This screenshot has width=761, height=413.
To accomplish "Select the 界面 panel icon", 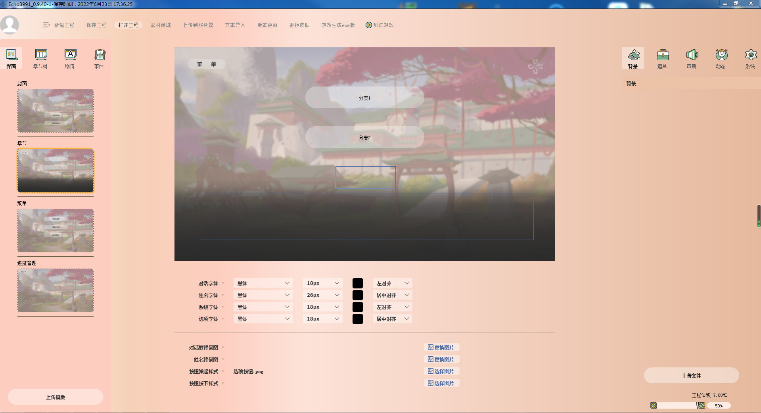I will click(11, 58).
